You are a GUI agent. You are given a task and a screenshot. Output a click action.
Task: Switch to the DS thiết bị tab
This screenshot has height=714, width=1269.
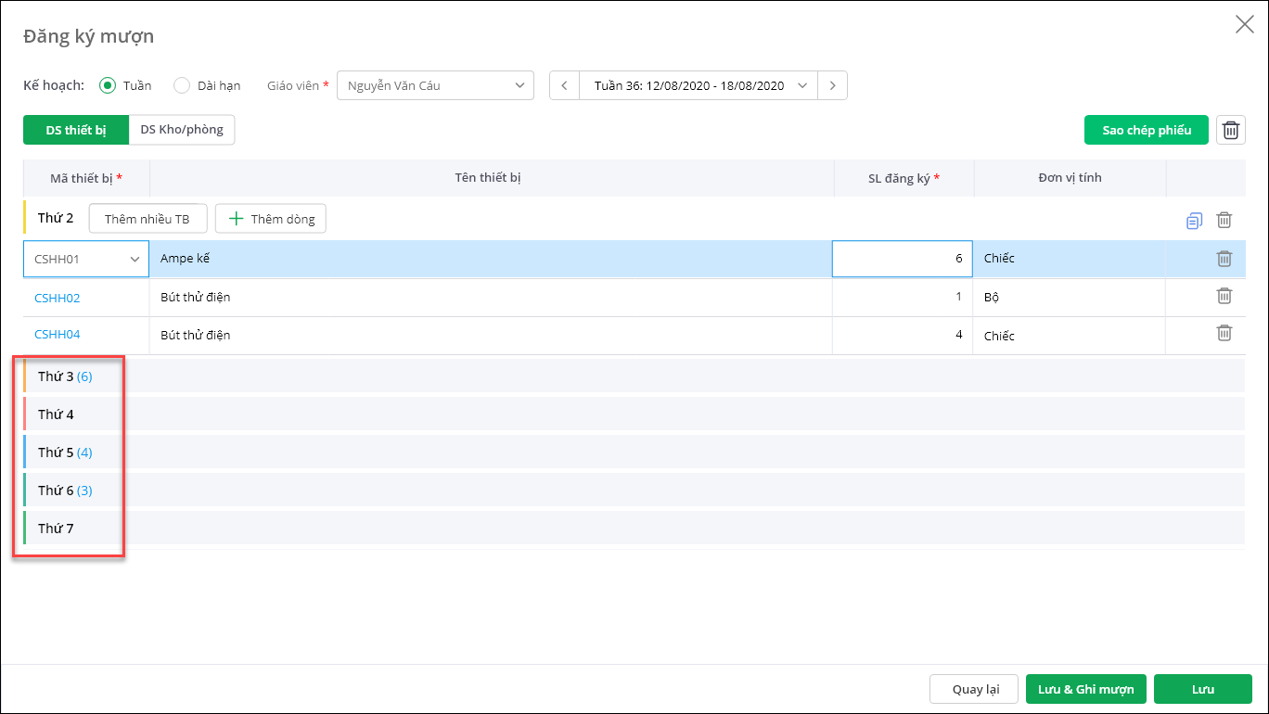pyautogui.click(x=76, y=130)
